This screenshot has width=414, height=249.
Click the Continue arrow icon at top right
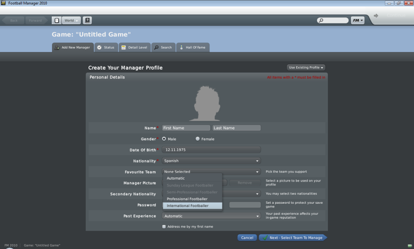pyautogui.click(x=376, y=16)
